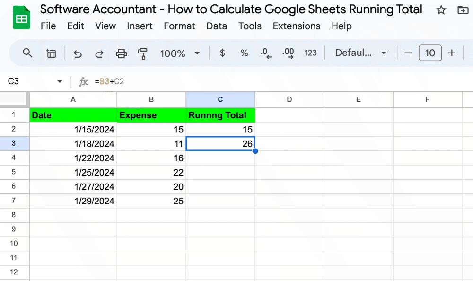The width and height of the screenshot is (473, 281).
Task: Format selection as currency
Action: tap(222, 53)
